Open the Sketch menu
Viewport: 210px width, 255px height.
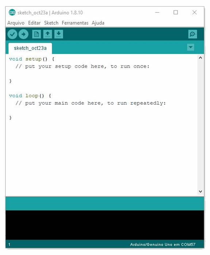[51, 23]
